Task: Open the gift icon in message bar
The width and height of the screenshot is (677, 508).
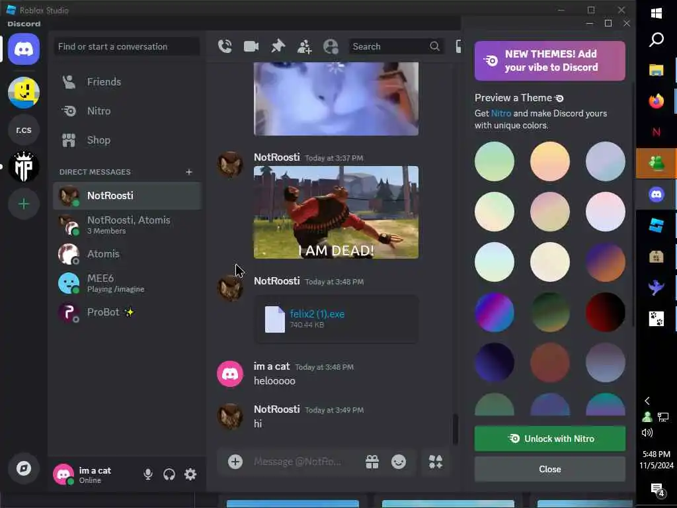Action: point(372,462)
